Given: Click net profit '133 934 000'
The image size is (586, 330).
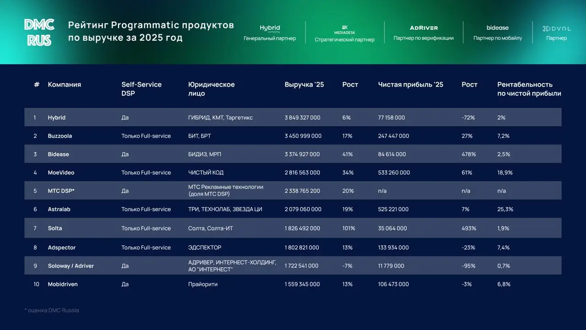Looking at the screenshot, I should [x=393, y=247].
